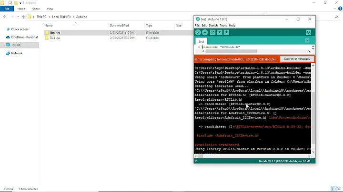
Task: Switch to Explorer Home ribbon tab
Action: (21, 9)
